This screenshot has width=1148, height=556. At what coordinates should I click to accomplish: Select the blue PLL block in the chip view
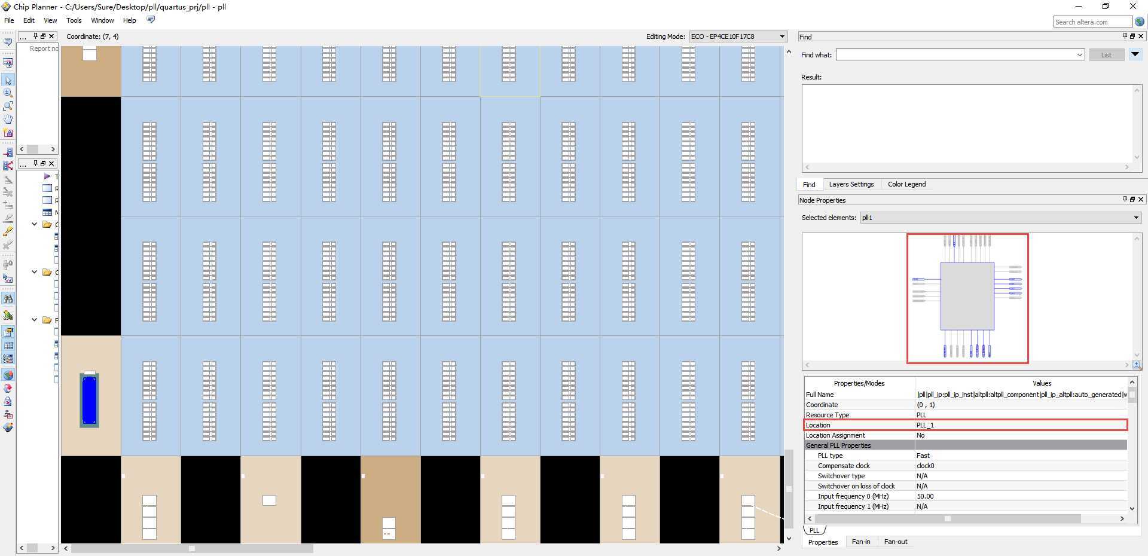(89, 400)
